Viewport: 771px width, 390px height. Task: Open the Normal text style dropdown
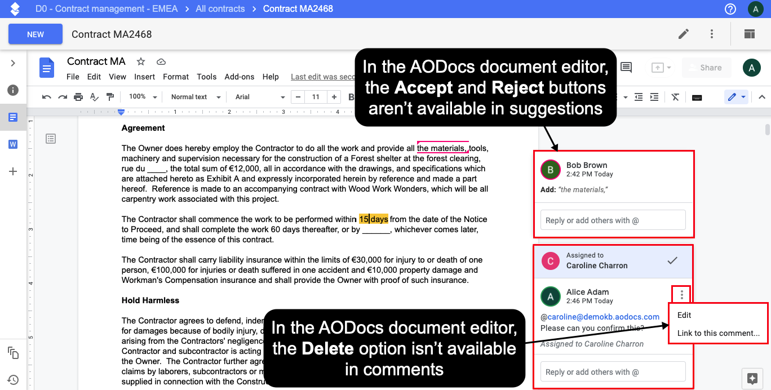pos(196,97)
